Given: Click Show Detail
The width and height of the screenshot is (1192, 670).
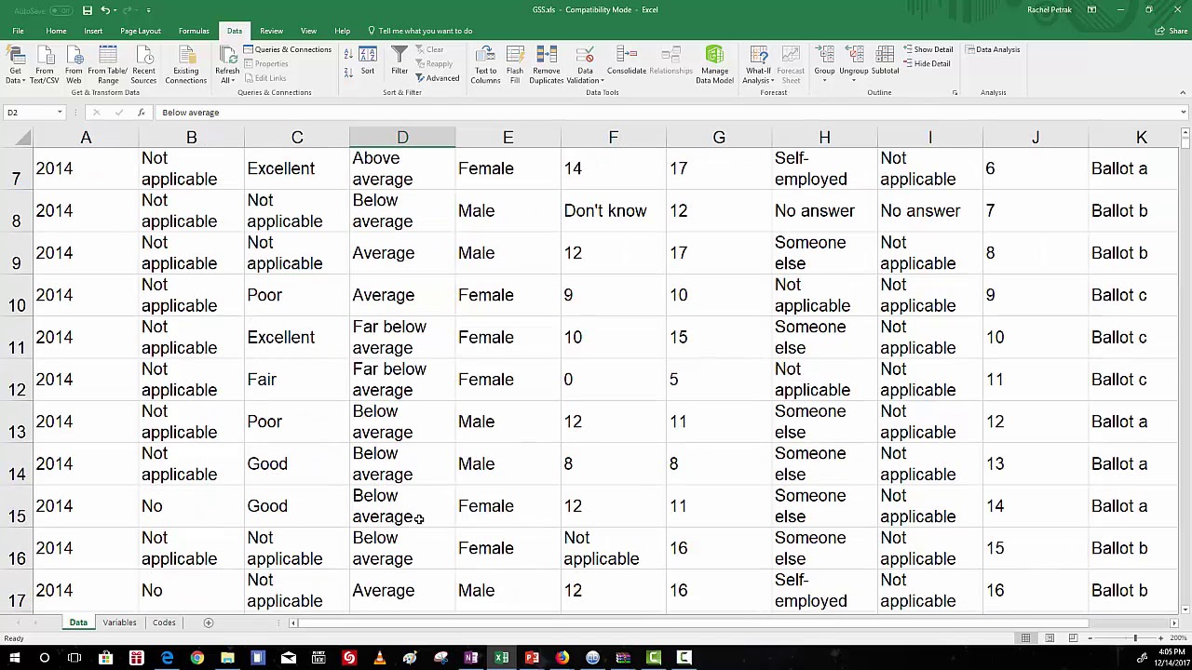Looking at the screenshot, I should 928,49.
